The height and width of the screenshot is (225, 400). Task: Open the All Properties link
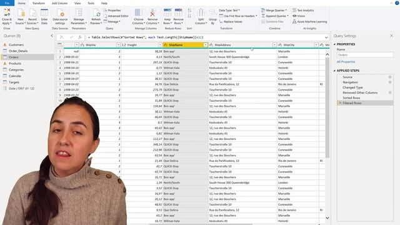pyautogui.click(x=346, y=62)
